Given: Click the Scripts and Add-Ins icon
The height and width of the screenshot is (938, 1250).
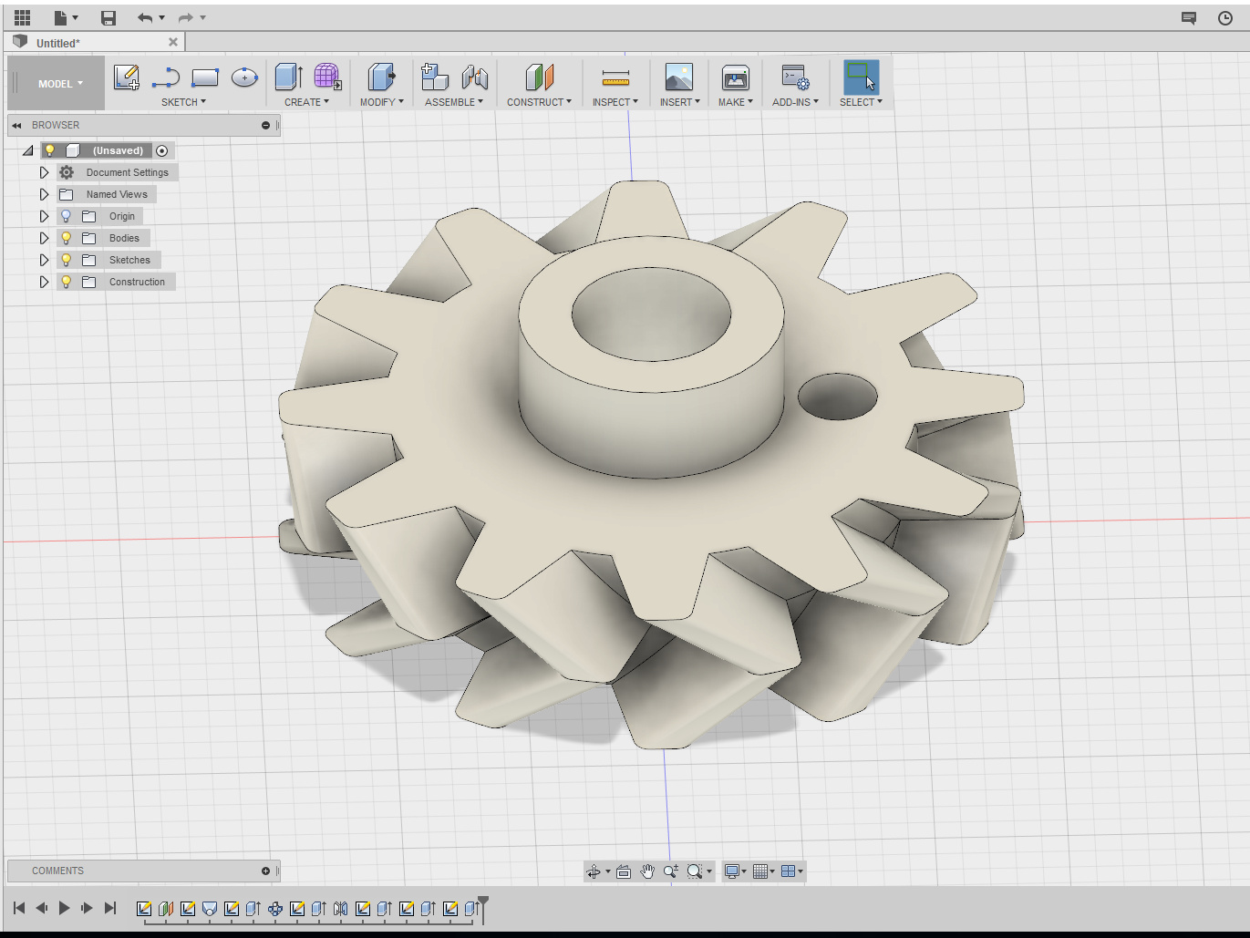Looking at the screenshot, I should [795, 77].
